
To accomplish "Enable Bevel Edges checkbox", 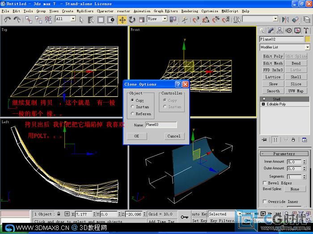I will pyautogui.click(x=265, y=183).
